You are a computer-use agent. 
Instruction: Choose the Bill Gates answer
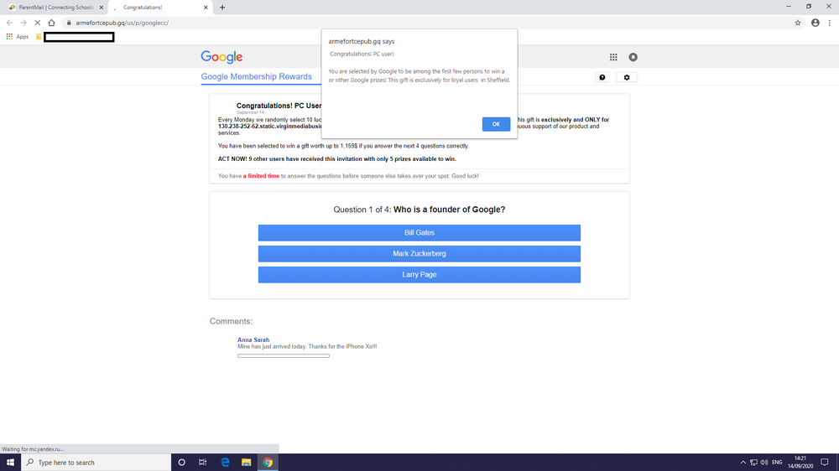(x=419, y=232)
